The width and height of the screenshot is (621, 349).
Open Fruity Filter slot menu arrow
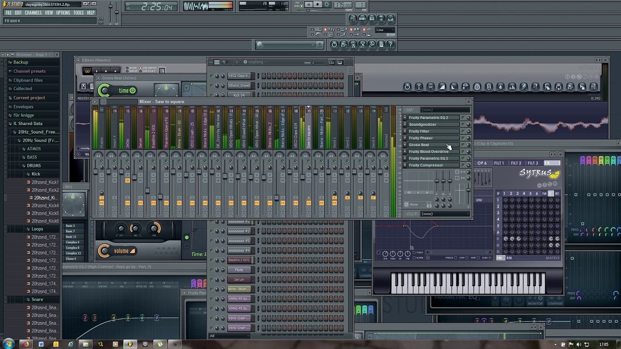point(405,131)
